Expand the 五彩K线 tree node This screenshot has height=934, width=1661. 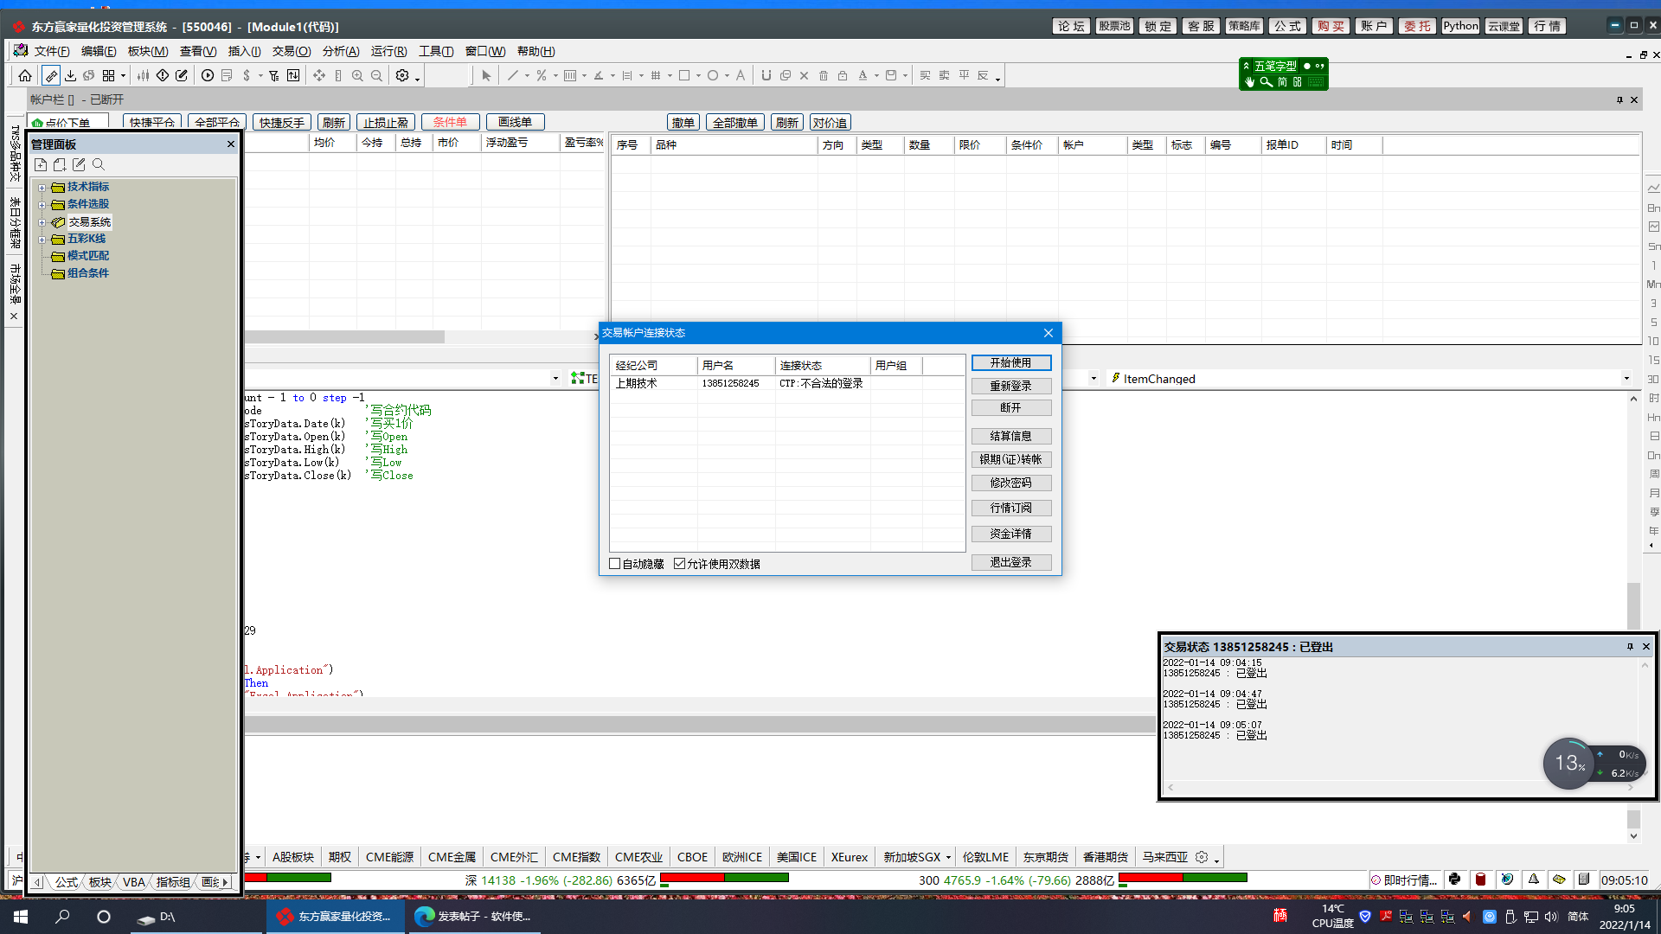[42, 240]
